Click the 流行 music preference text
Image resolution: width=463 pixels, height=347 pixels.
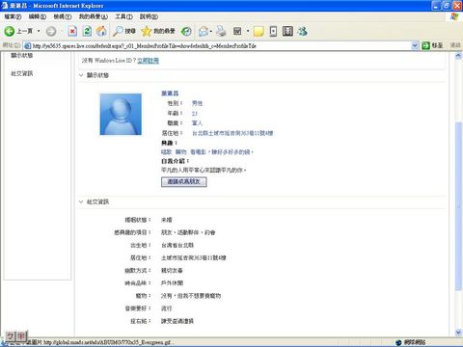tap(167, 308)
